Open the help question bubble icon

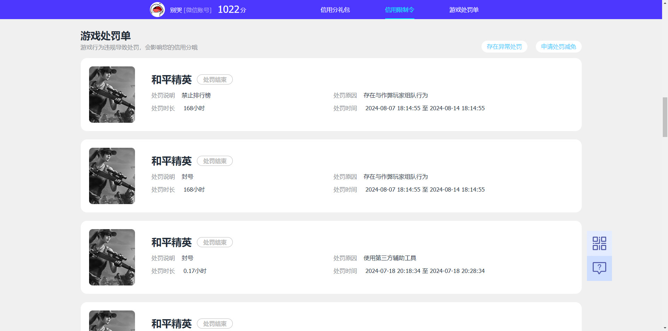pyautogui.click(x=599, y=268)
